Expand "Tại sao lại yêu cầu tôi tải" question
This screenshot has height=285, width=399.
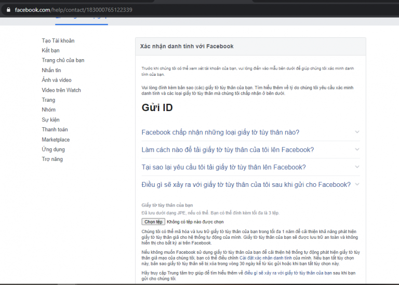(224, 167)
